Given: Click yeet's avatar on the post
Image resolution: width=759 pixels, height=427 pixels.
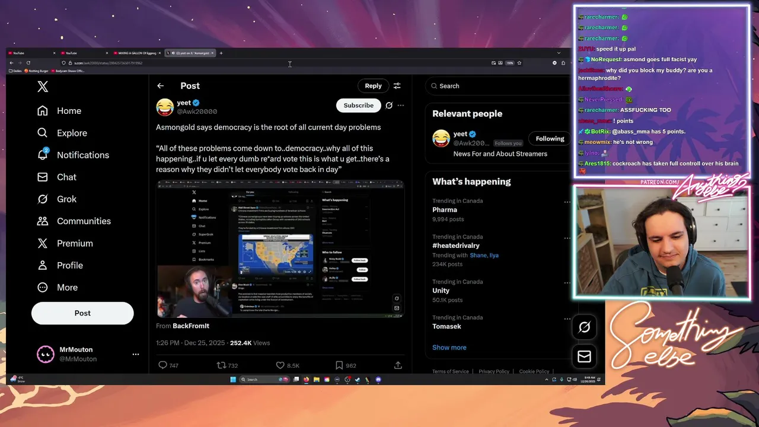Looking at the screenshot, I should tap(165, 107).
